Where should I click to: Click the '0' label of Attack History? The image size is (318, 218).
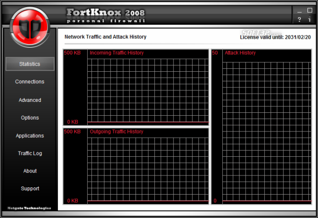tap(215, 201)
